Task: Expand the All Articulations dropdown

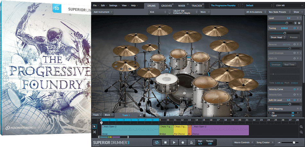Action: pyautogui.click(x=256, y=12)
